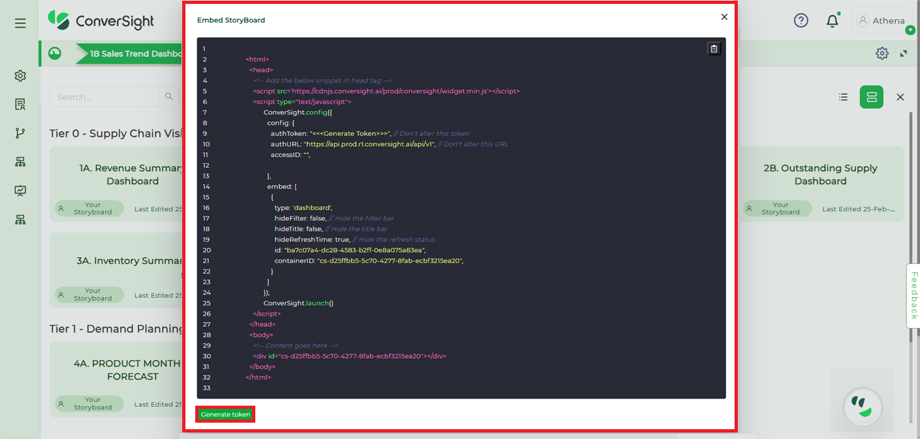The width and height of the screenshot is (920, 439).
Task: Open the hamburger navigation menu
Action: click(20, 24)
